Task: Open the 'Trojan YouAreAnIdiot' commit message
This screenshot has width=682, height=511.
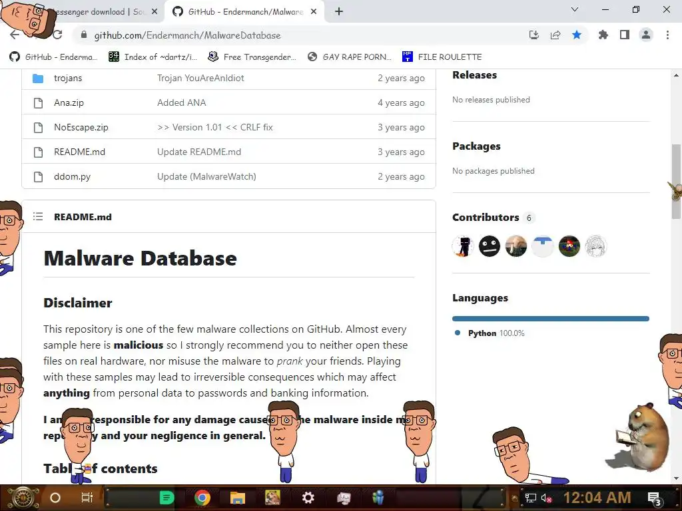Action: click(200, 79)
